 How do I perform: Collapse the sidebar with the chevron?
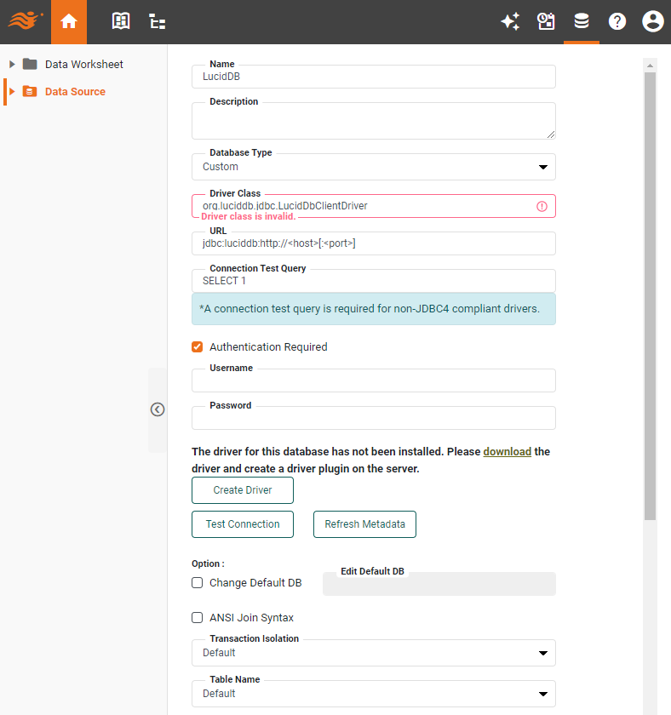click(x=157, y=409)
